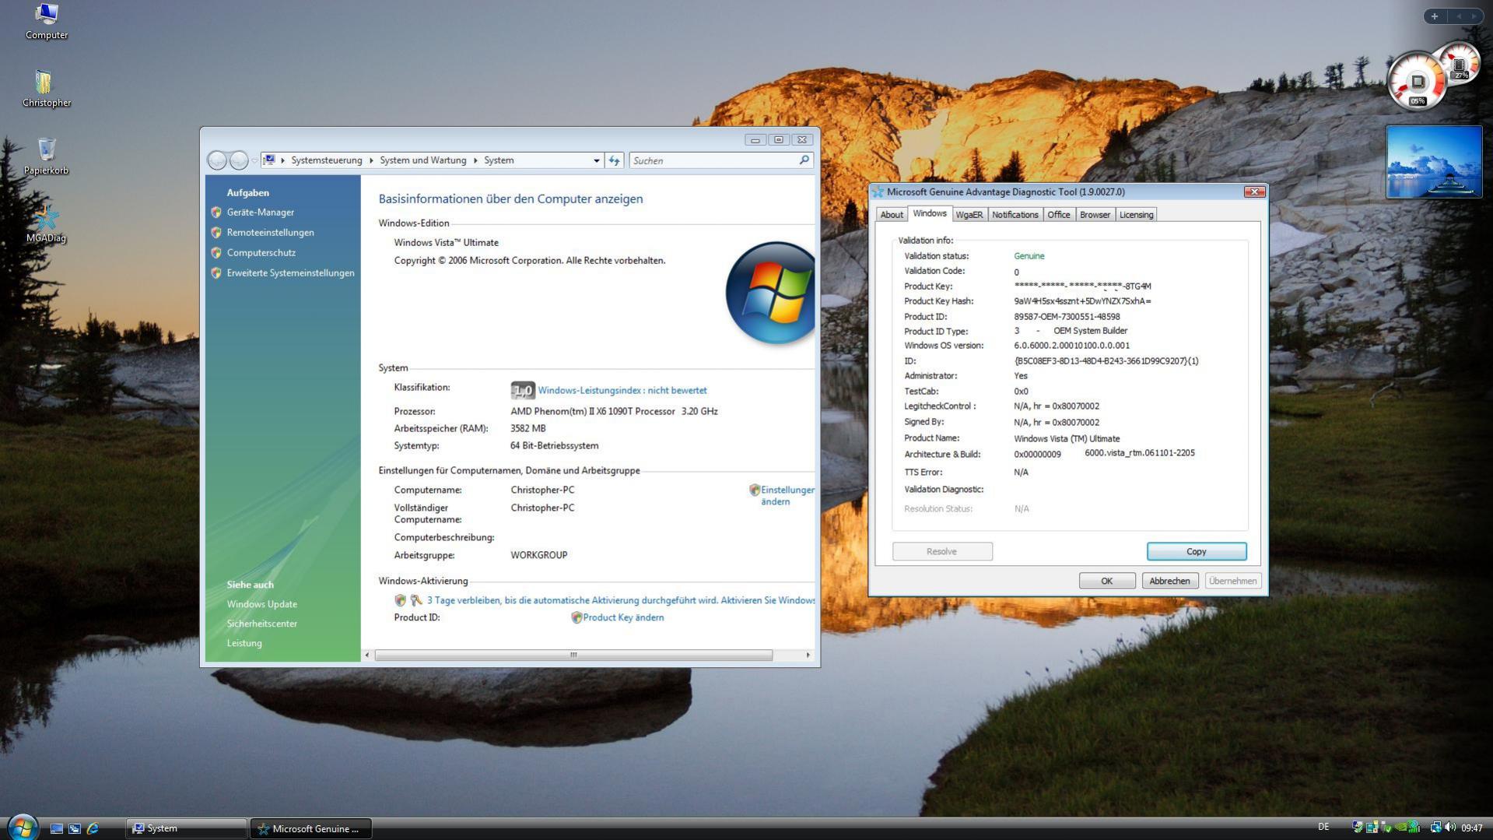Click the Abbrechen button

(x=1170, y=581)
